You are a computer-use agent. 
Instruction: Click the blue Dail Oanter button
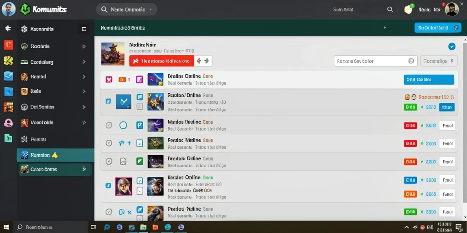(429, 80)
